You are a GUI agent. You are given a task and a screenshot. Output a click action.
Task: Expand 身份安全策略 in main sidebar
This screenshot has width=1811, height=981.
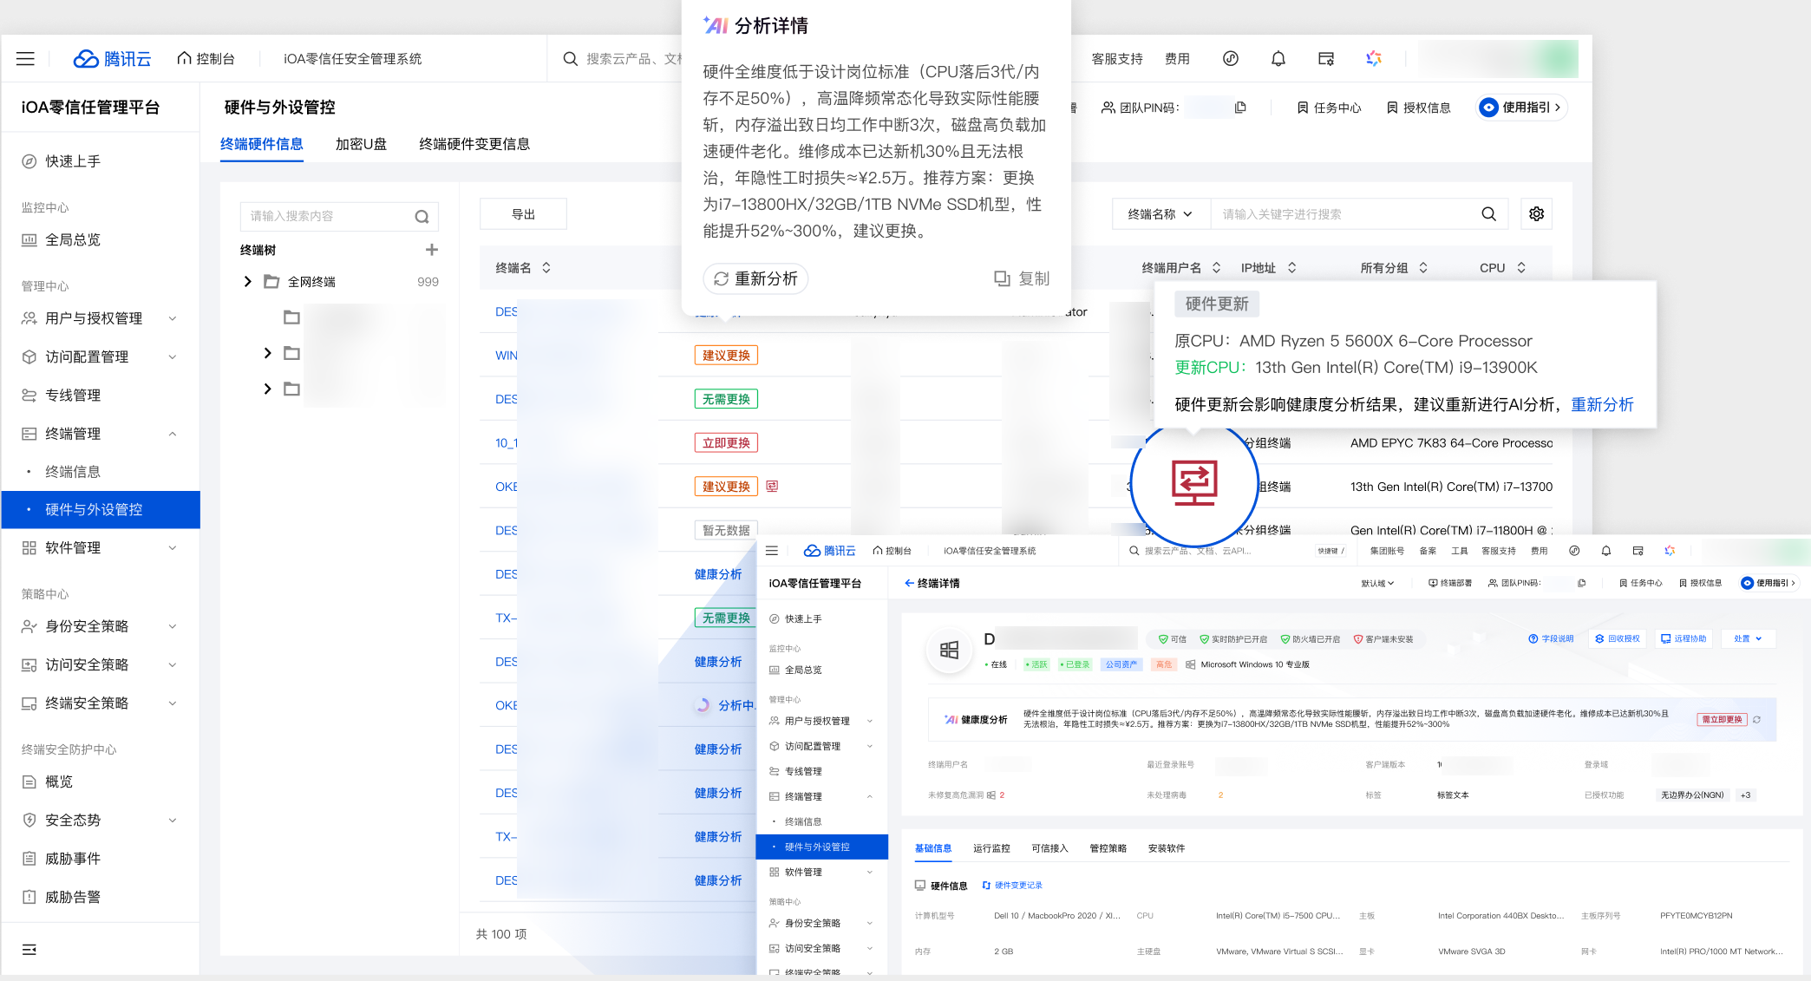click(x=172, y=626)
